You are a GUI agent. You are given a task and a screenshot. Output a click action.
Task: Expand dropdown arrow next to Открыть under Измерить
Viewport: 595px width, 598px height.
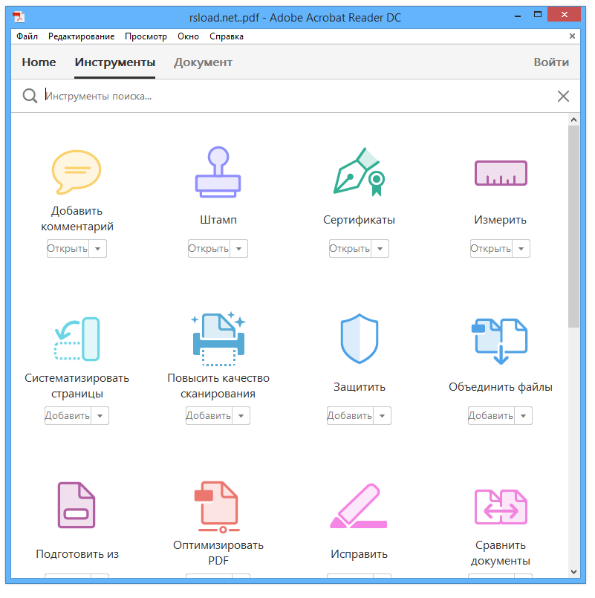click(x=521, y=249)
